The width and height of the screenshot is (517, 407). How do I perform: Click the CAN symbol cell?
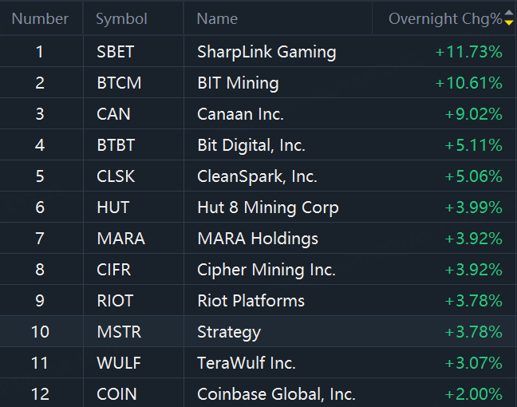pyautogui.click(x=113, y=114)
